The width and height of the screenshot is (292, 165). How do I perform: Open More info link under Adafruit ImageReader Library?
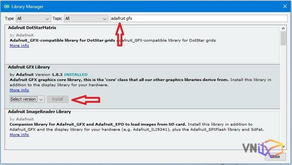click(19, 135)
